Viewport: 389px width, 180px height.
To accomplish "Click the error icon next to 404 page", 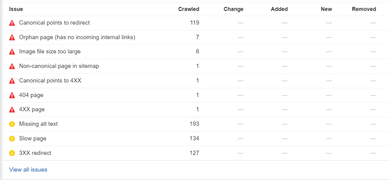I will coord(12,95).
